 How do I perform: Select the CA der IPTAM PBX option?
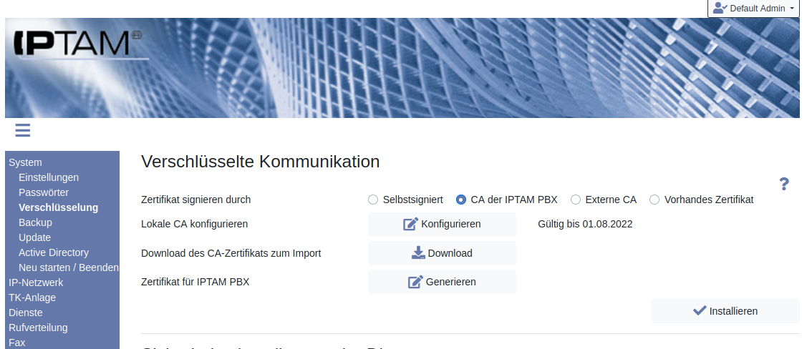(x=461, y=200)
